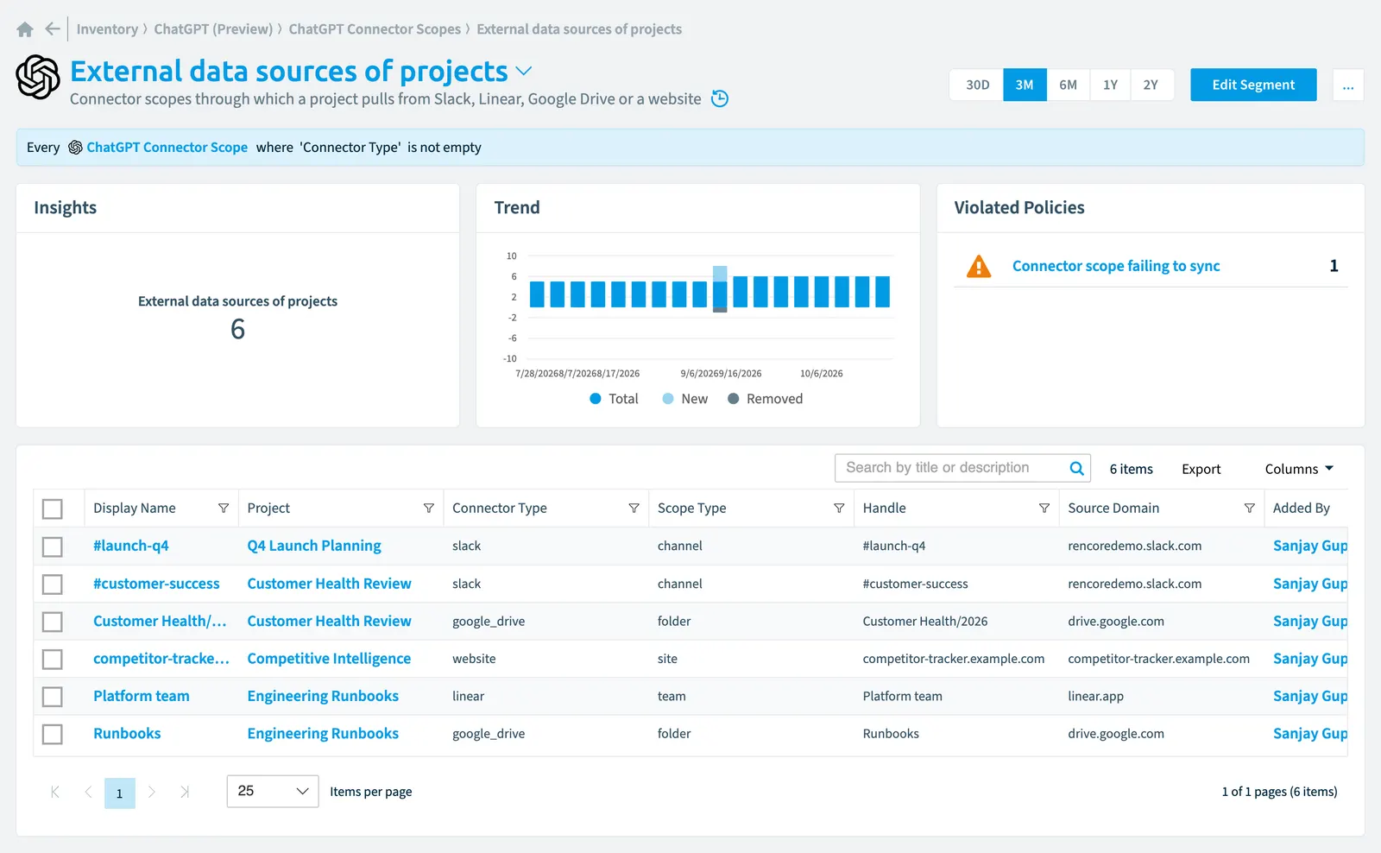Open the ChatGPT Connector Scope link
Image resolution: width=1381 pixels, height=853 pixels.
[x=167, y=148]
